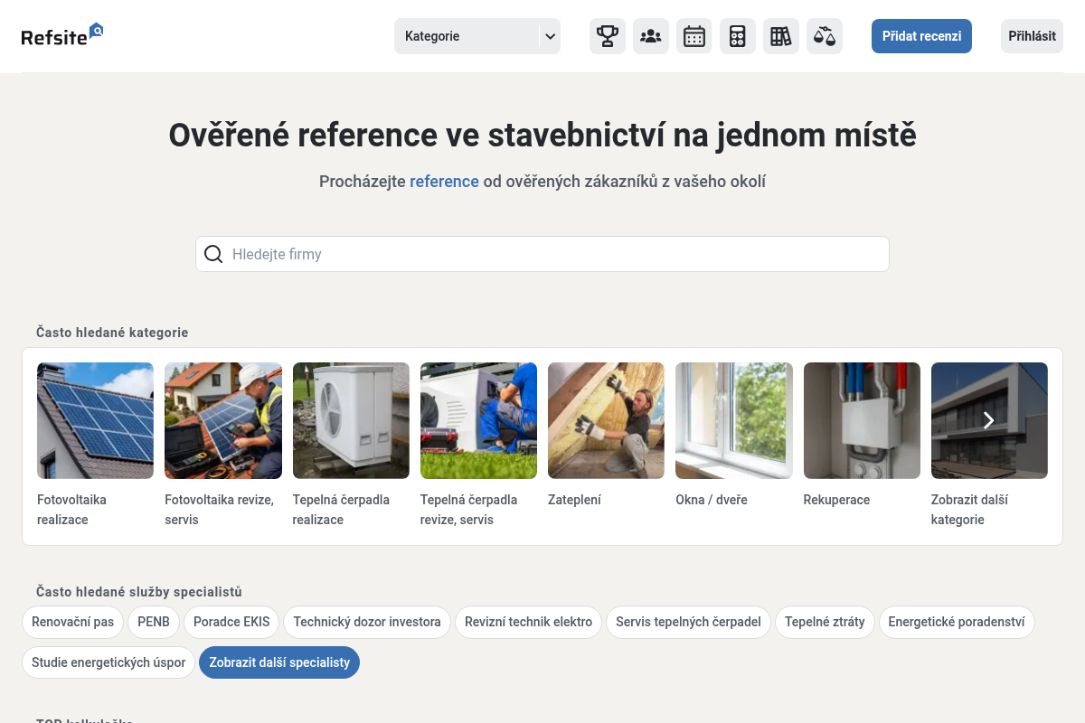Viewport: 1085px width, 723px height.
Task: Open the people group icon
Action: tap(651, 36)
